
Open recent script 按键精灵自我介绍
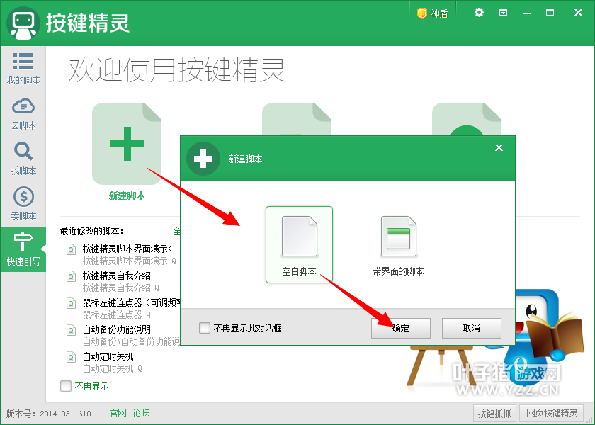click(x=117, y=276)
